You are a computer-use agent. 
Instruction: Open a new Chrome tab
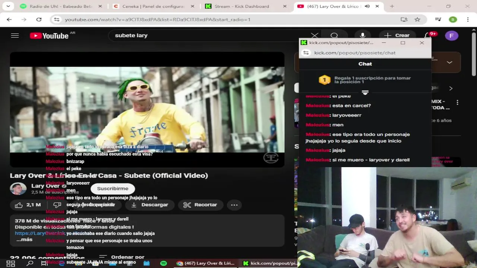click(x=392, y=6)
